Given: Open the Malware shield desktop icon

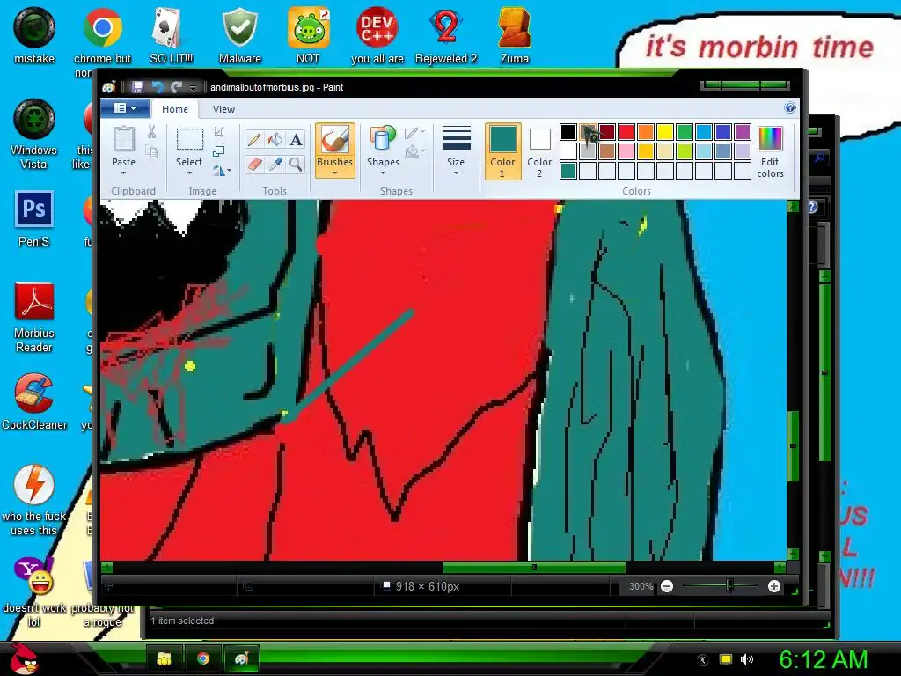Looking at the screenshot, I should click(x=239, y=35).
